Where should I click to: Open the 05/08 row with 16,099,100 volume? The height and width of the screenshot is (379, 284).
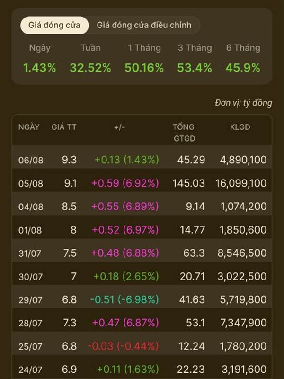click(x=142, y=183)
